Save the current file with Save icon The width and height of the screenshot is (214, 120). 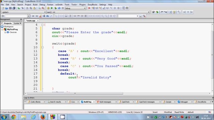[x=10, y=8]
